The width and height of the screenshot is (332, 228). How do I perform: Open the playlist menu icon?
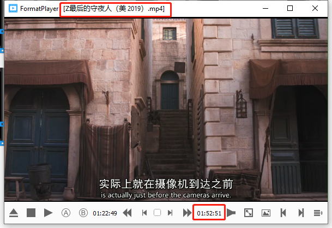pyautogui.click(x=318, y=213)
